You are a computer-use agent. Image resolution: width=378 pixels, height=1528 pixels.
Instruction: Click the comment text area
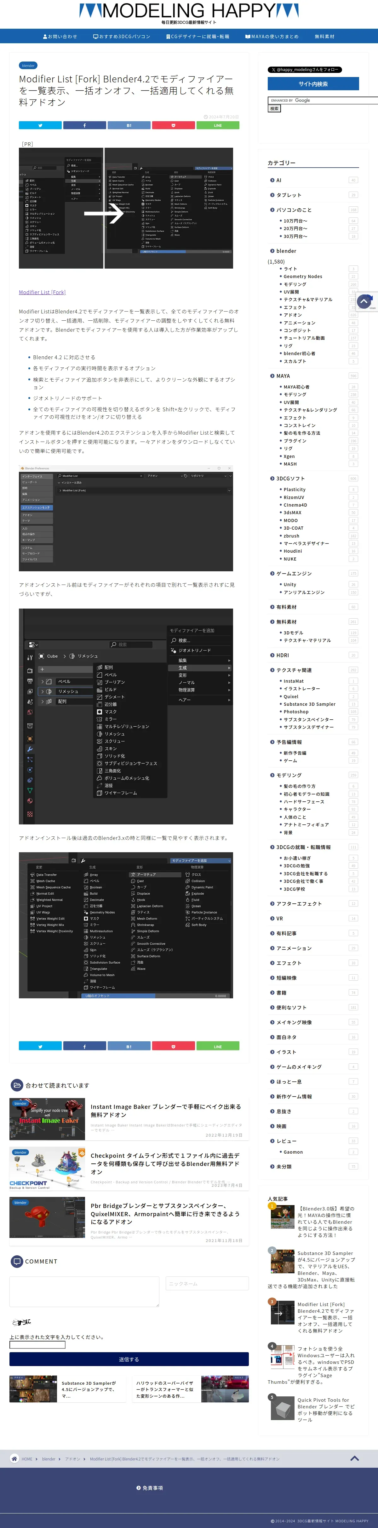pos(85,1291)
